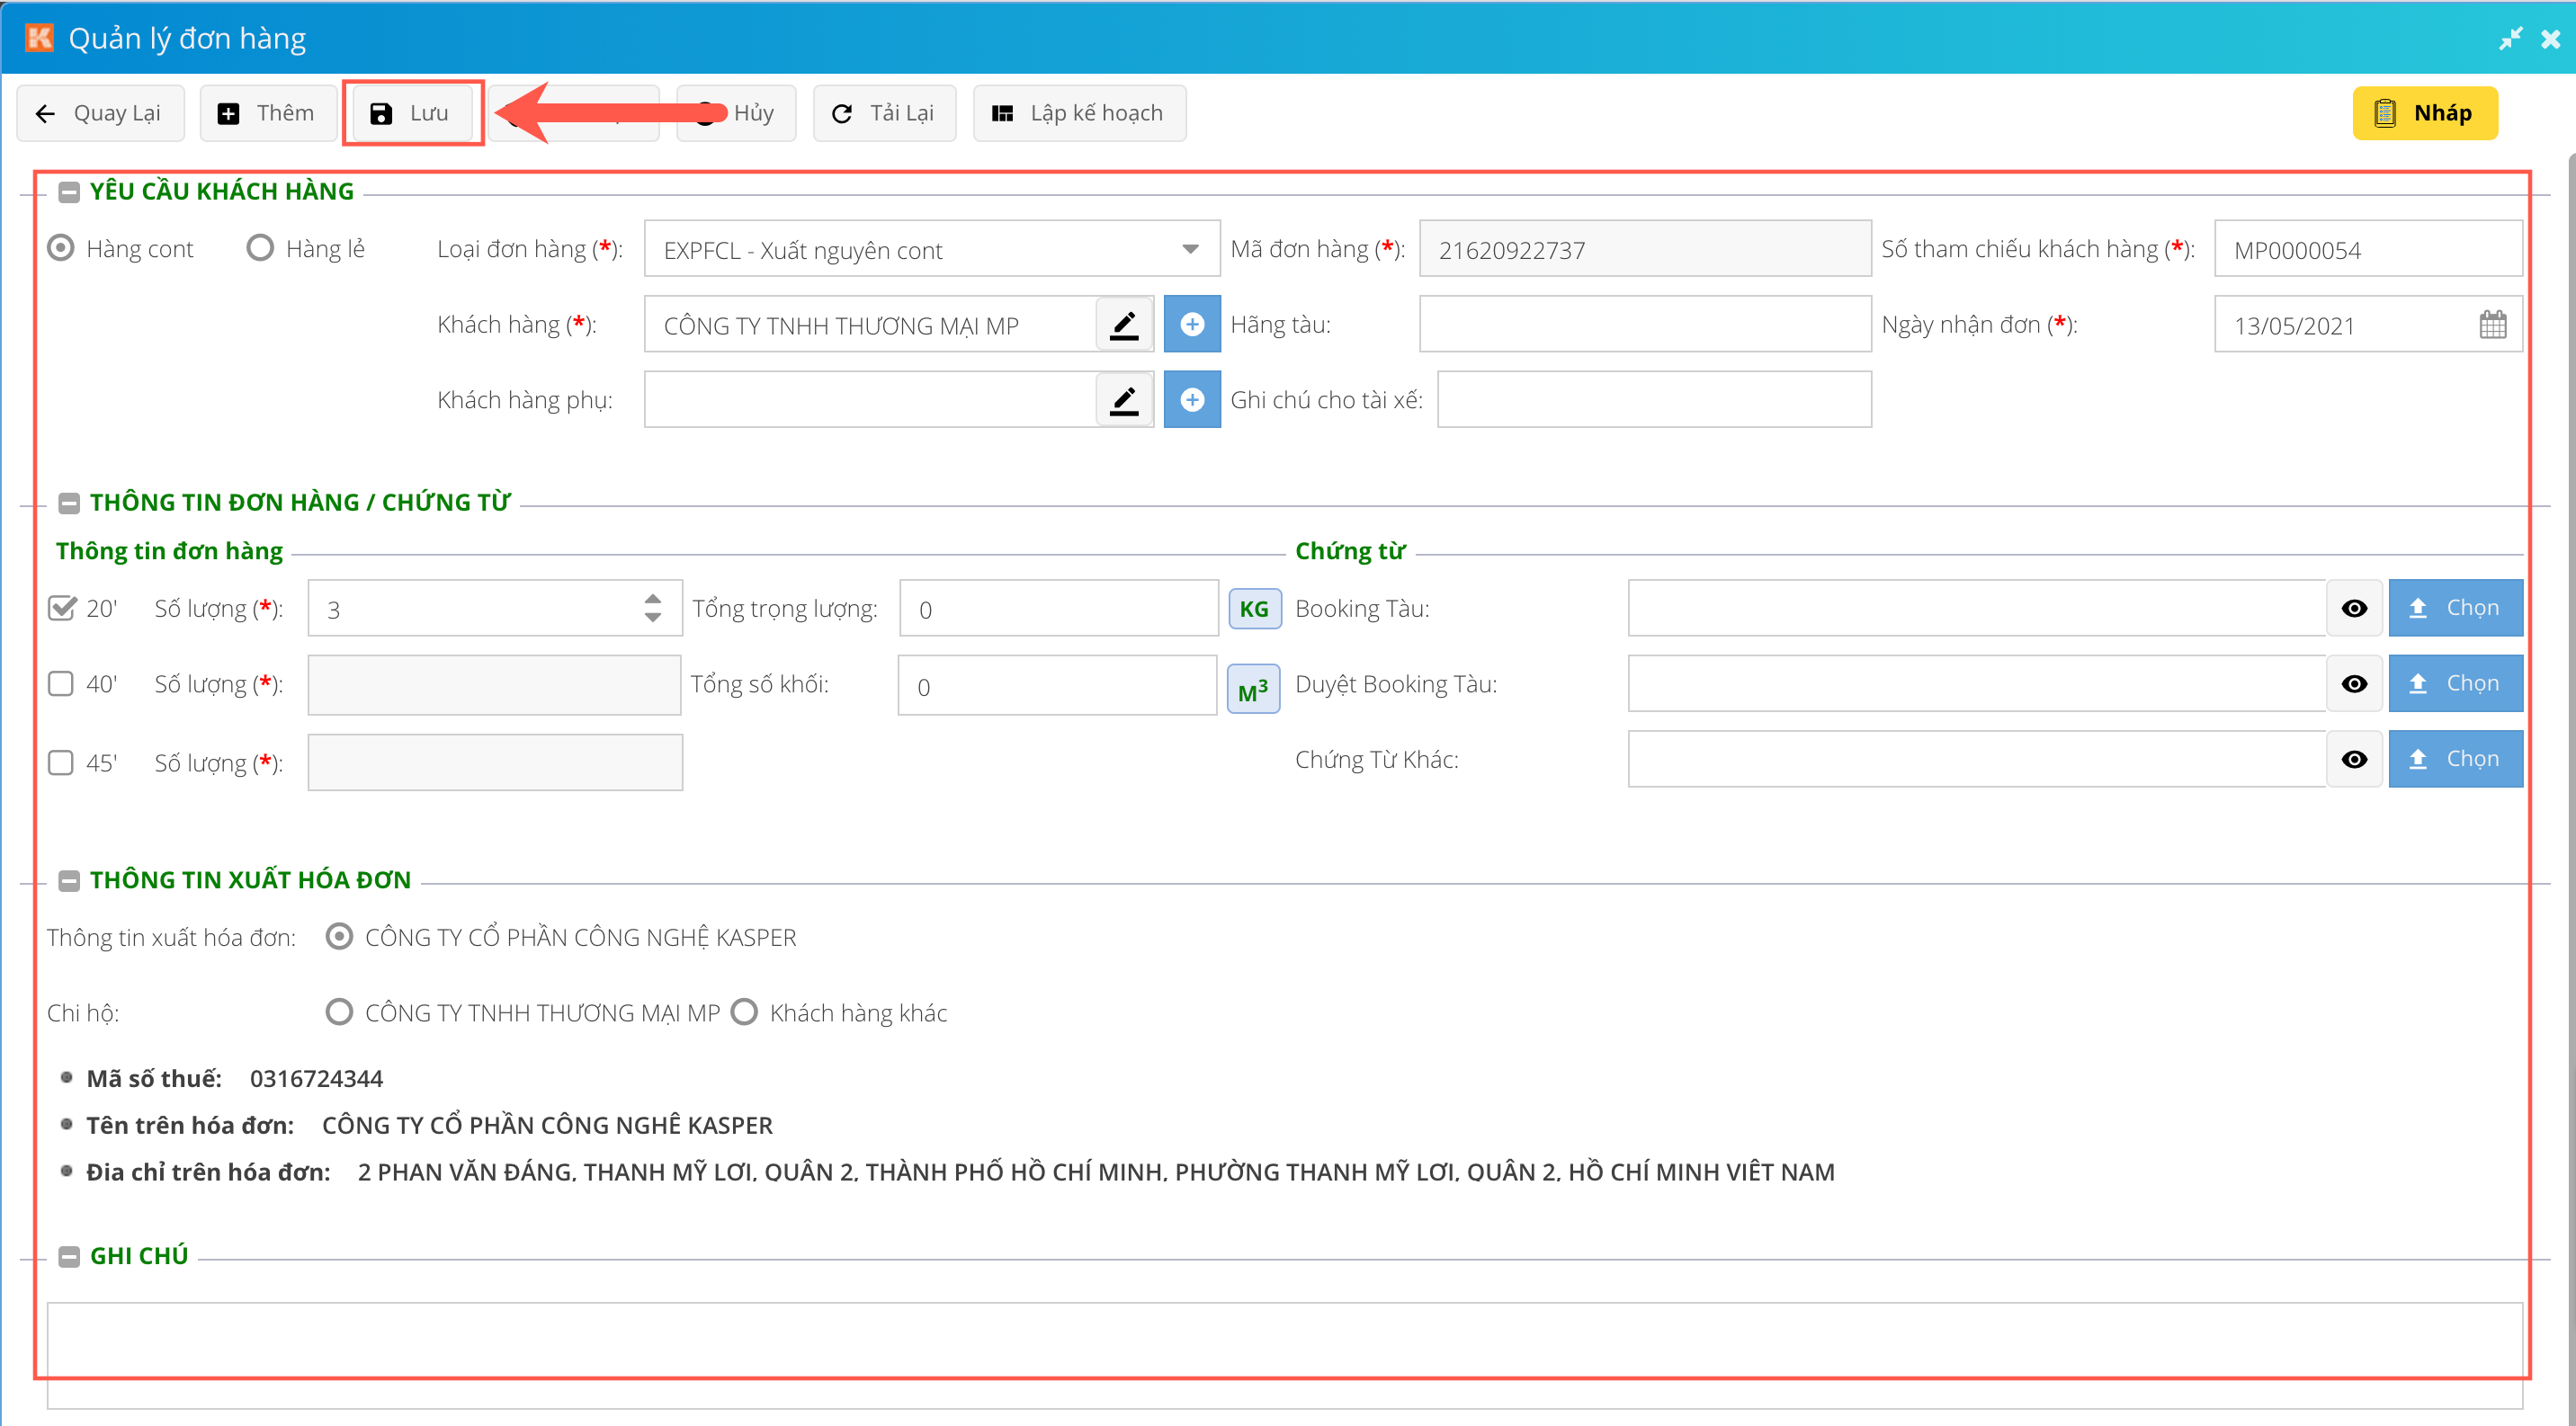Open Lập kế hoạch from the toolbar
This screenshot has height=1426, width=2576.
tap(1079, 113)
